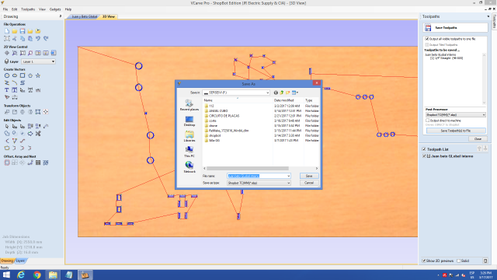Image resolution: width=497 pixels, height=280 pixels.
Task: Go back using the Save As dialog back icon
Action: tap(276, 93)
